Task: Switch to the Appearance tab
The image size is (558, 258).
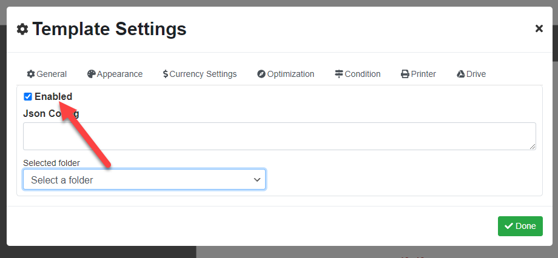Action: [x=115, y=74]
